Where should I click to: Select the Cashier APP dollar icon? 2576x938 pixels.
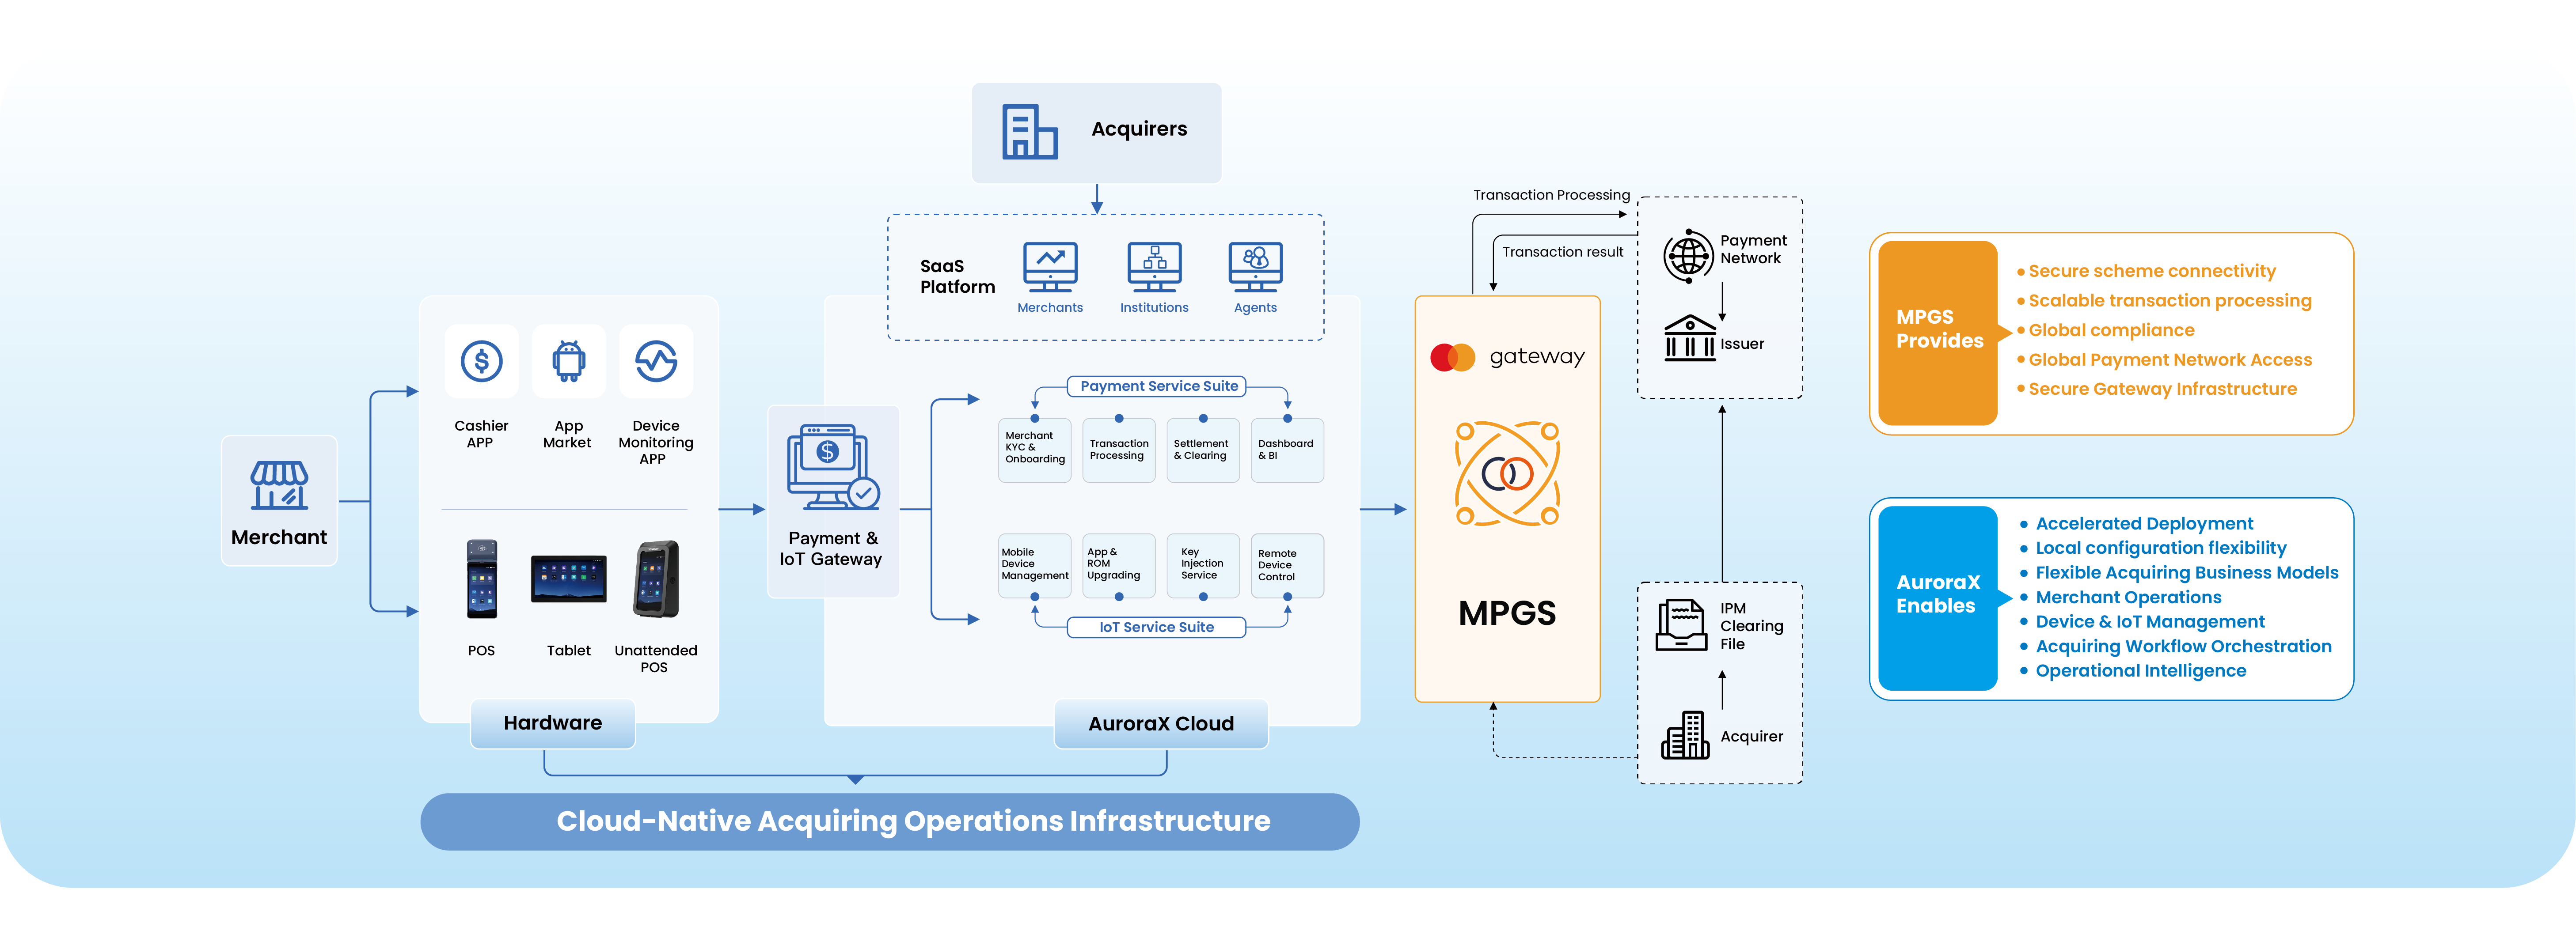481,361
